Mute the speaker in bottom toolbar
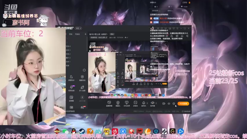This screenshot has height=139, width=247. 152,103
